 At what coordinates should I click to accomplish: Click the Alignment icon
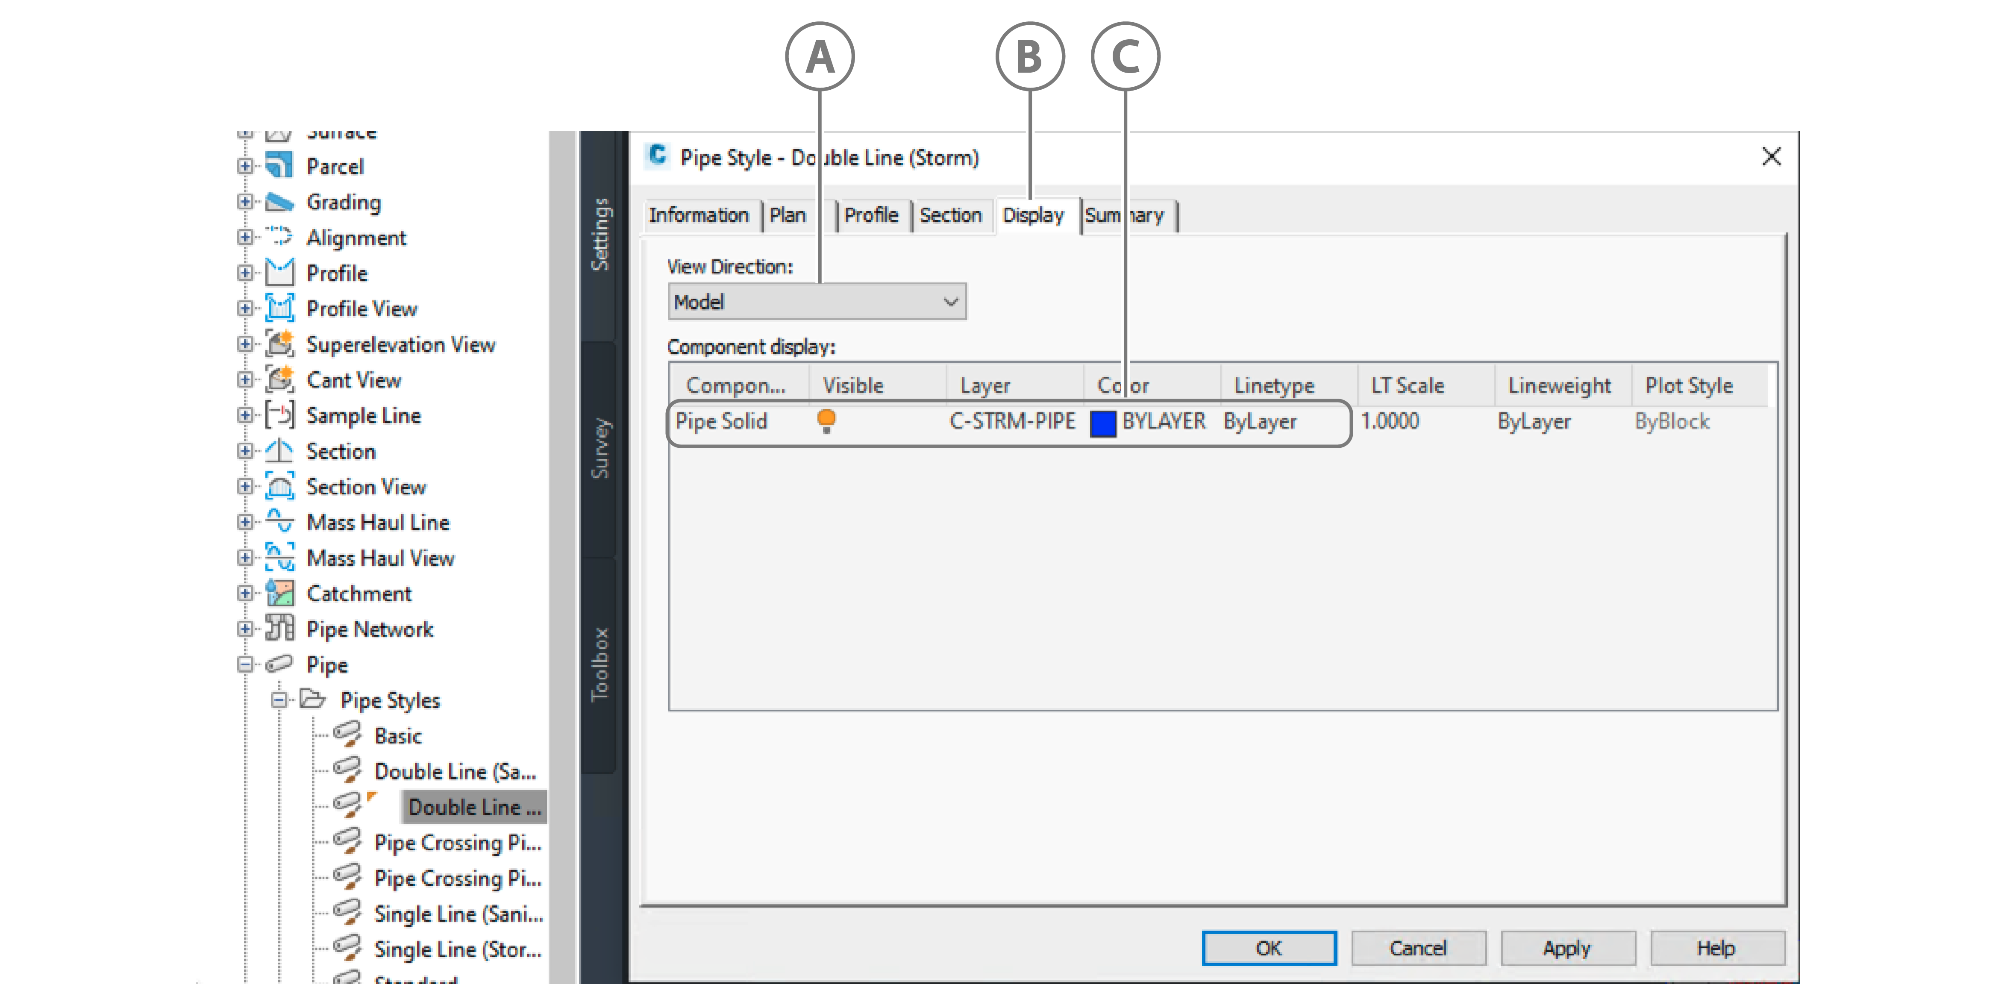279,237
